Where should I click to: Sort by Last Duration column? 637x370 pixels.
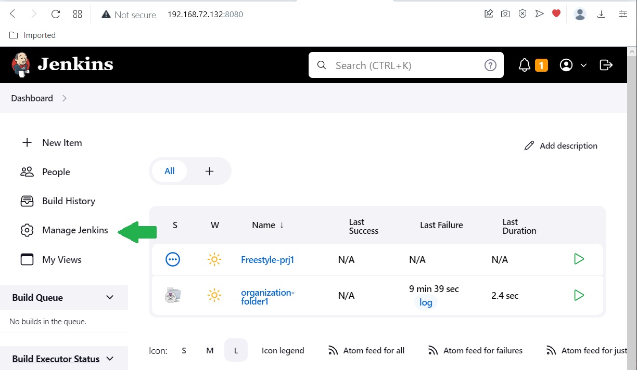[519, 227]
